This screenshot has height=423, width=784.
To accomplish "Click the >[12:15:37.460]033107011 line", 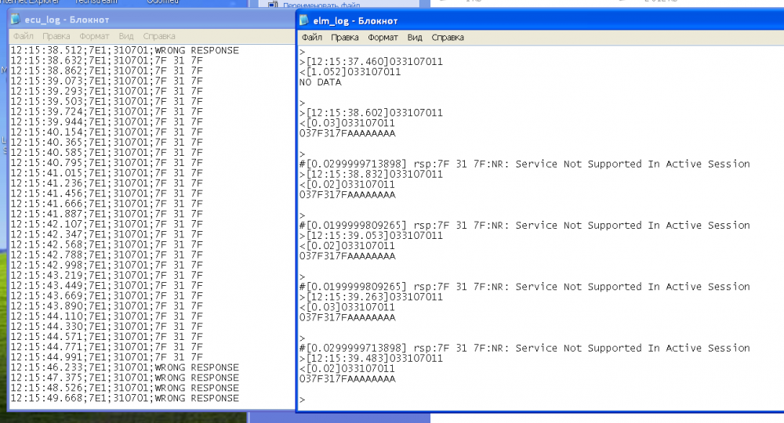I will [371, 61].
